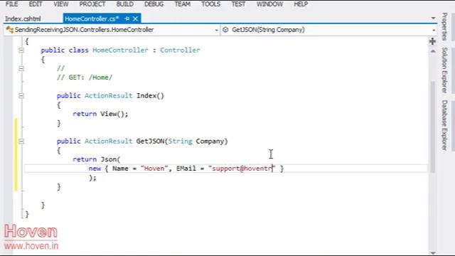Open the Solution Explorer side tab
Screen dimensions: 455x256
(x=444, y=70)
